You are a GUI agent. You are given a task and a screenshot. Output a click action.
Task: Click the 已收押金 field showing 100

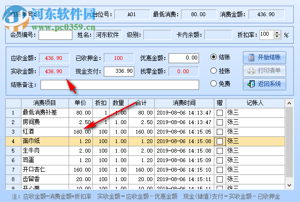point(119,58)
